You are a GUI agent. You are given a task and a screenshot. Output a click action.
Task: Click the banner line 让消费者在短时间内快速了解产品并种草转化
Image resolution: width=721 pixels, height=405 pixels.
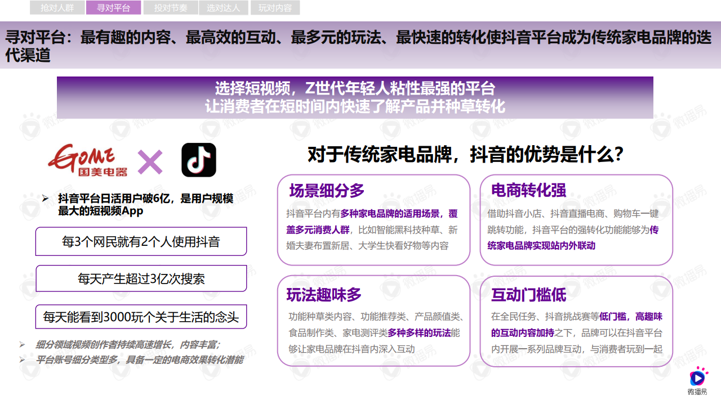pos(355,106)
